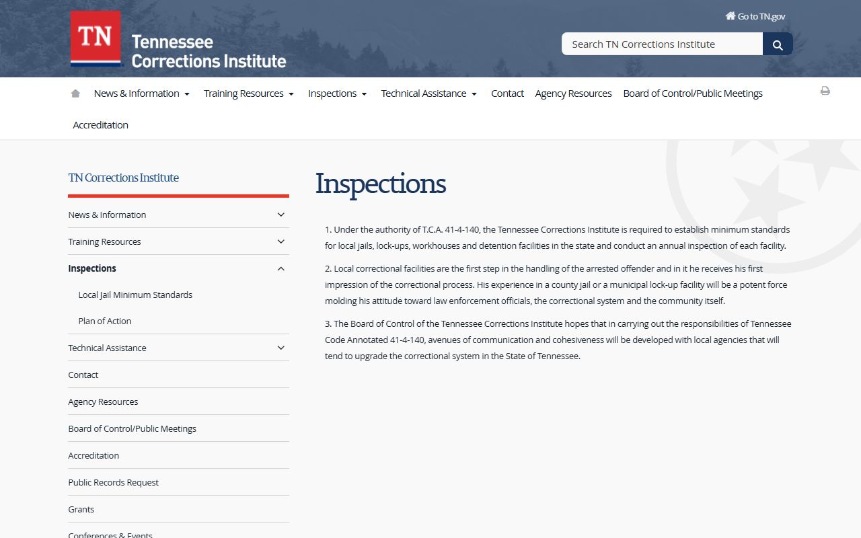
Task: Open Training Resources top menu
Action: coord(249,93)
